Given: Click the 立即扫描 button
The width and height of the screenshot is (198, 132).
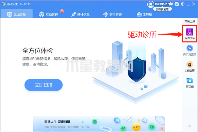Looking at the screenshot, I should point(44,85).
